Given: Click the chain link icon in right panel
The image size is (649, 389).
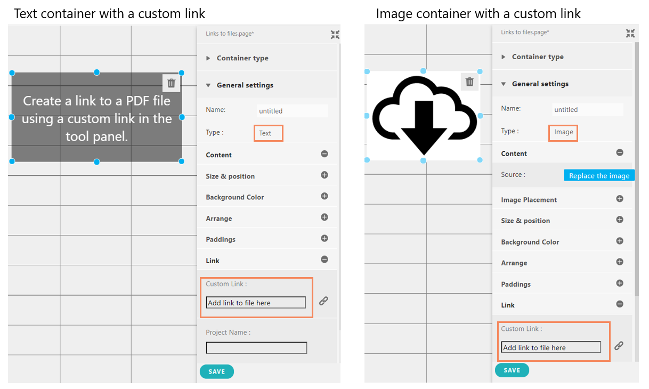Looking at the screenshot, I should 619,346.
